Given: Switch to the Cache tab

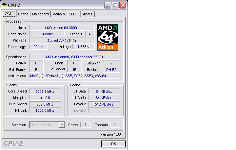Looking at the screenshot, I should coord(23,14).
